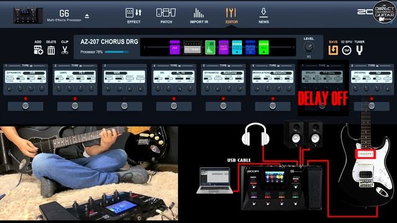Open TYPE selector for slot 1
The width and height of the screenshot is (397, 223).
(x=27, y=66)
